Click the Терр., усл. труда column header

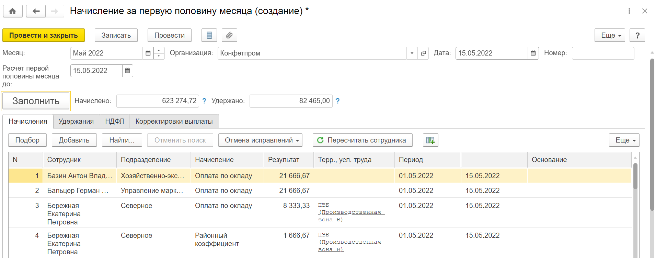point(354,160)
